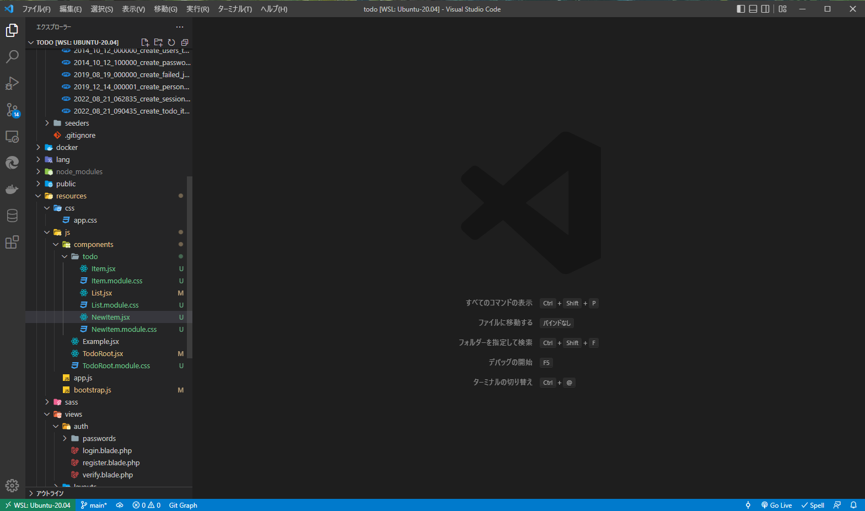Create a new file in explorer
This screenshot has width=865, height=511.
click(145, 42)
